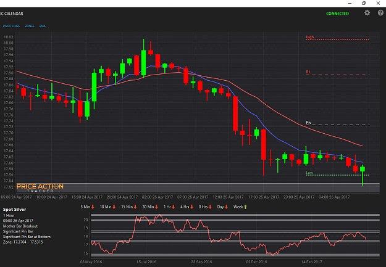
Task: Click the 14 Feb 2017 date label
Action: click(x=311, y=262)
